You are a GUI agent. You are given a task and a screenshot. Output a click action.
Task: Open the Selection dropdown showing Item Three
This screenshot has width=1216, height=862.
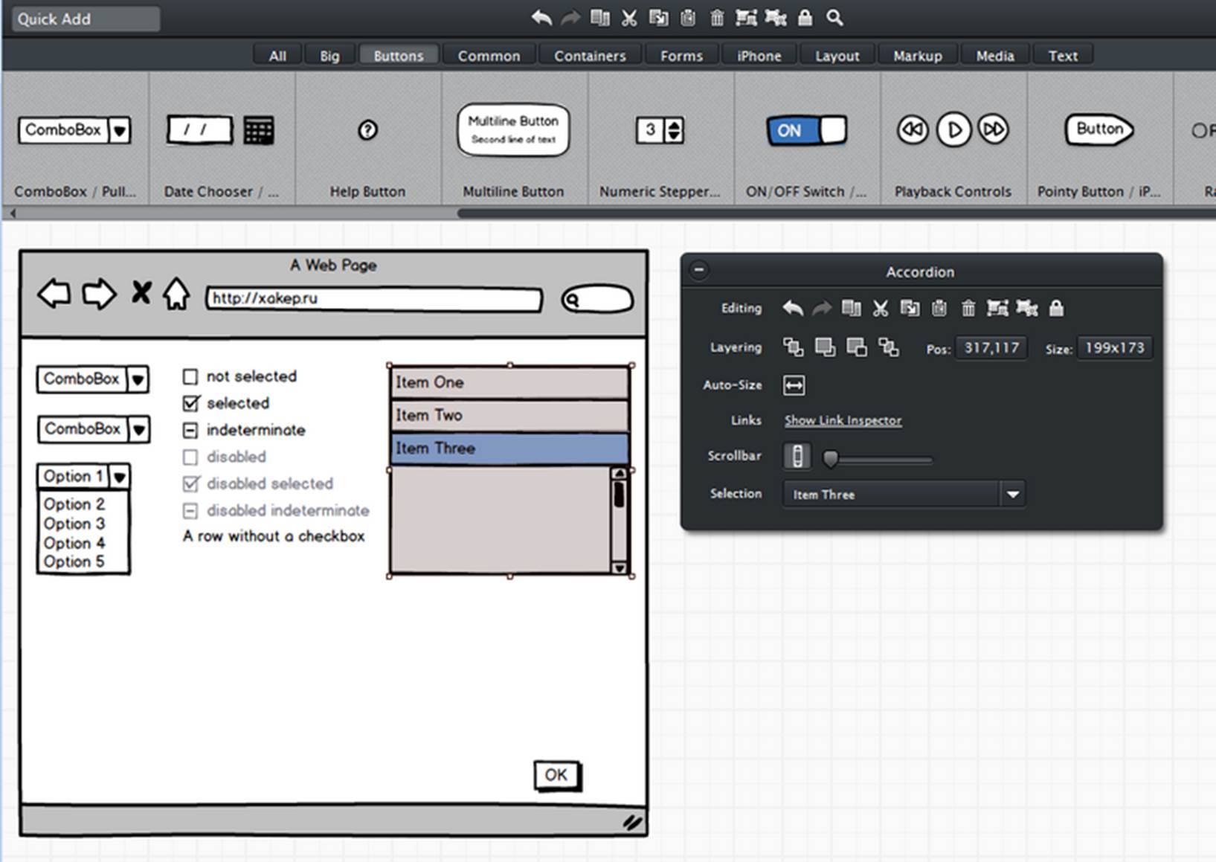[x=1012, y=495]
